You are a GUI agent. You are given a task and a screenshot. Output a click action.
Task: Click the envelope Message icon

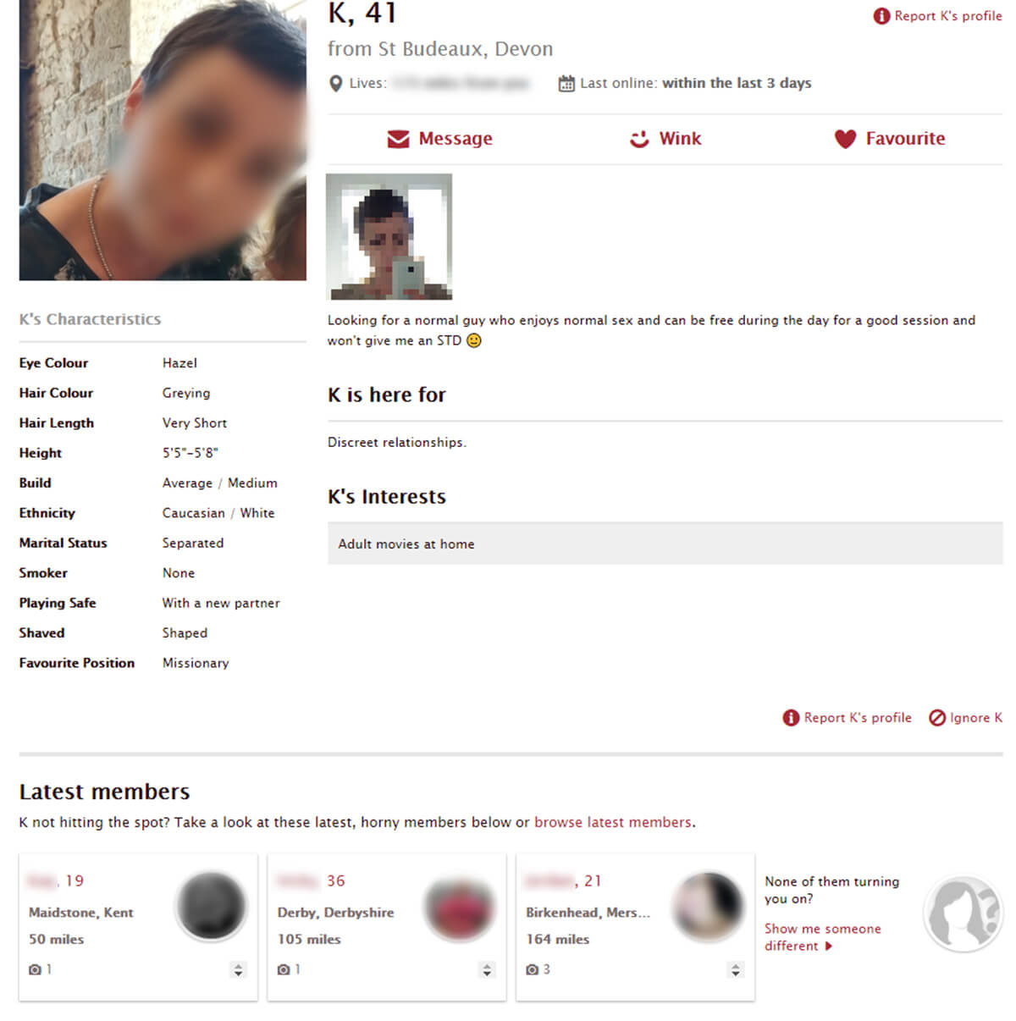point(398,139)
